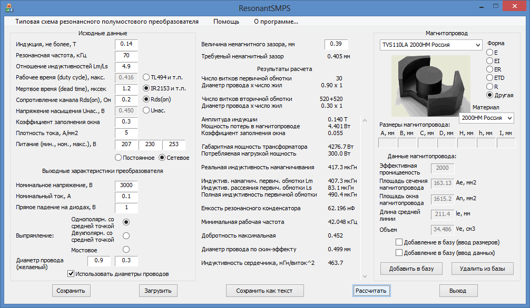This screenshot has height=308, width=530.
Task: Click core dimension B, мм field
Action: 407,143
